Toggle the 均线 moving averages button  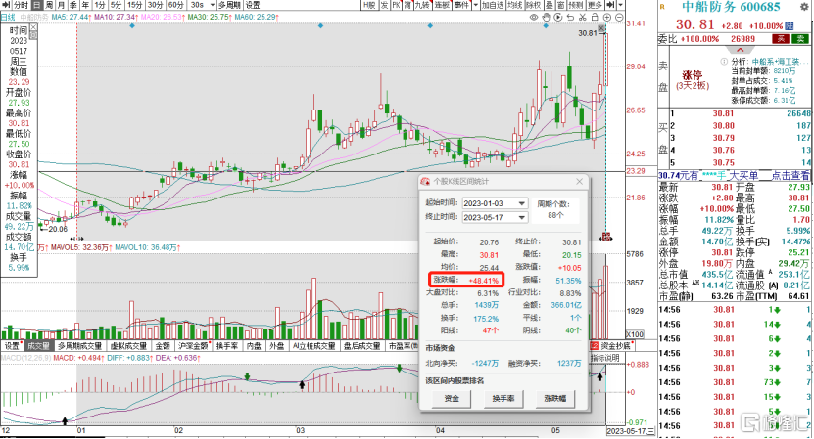[x=515, y=5]
